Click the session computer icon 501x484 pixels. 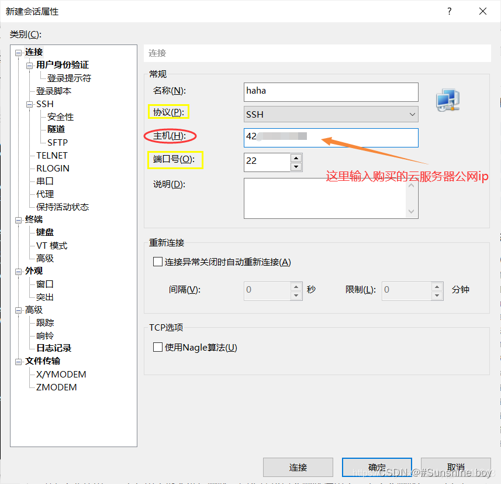448,100
